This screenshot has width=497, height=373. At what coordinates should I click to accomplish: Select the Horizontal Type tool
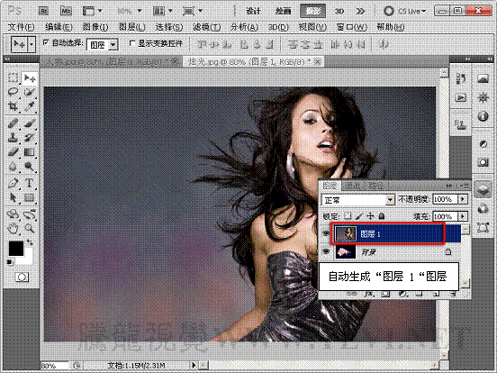tap(30, 183)
